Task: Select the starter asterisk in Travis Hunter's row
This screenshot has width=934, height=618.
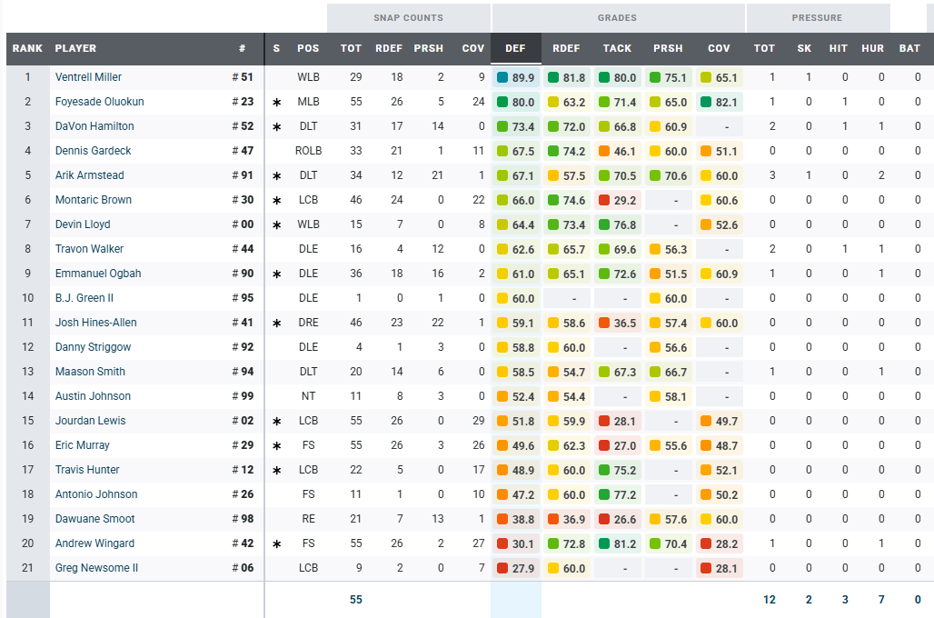Action: 276,471
